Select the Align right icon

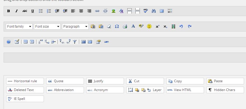[89, 11]
